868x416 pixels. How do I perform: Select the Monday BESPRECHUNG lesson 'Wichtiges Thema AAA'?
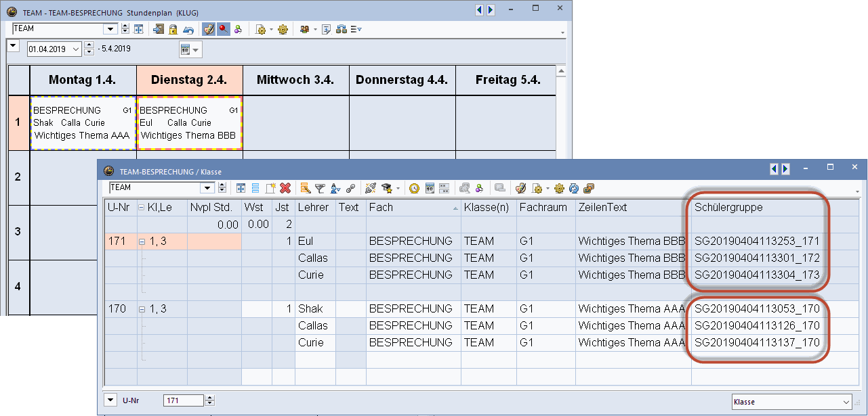83,122
